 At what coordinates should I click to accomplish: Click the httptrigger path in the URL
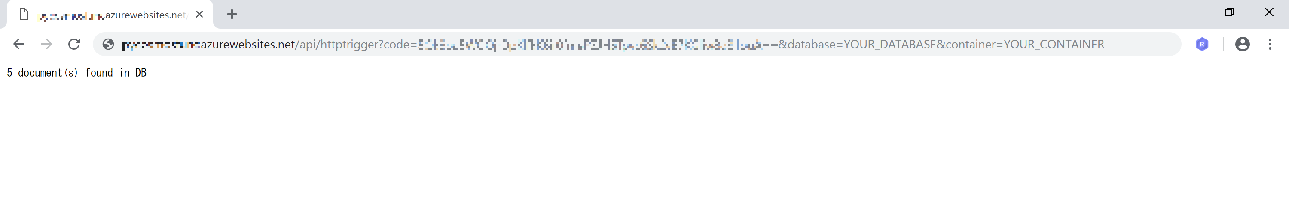(351, 45)
